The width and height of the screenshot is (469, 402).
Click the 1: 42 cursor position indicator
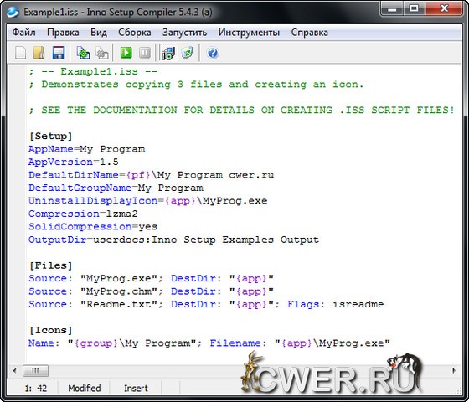[x=36, y=389]
